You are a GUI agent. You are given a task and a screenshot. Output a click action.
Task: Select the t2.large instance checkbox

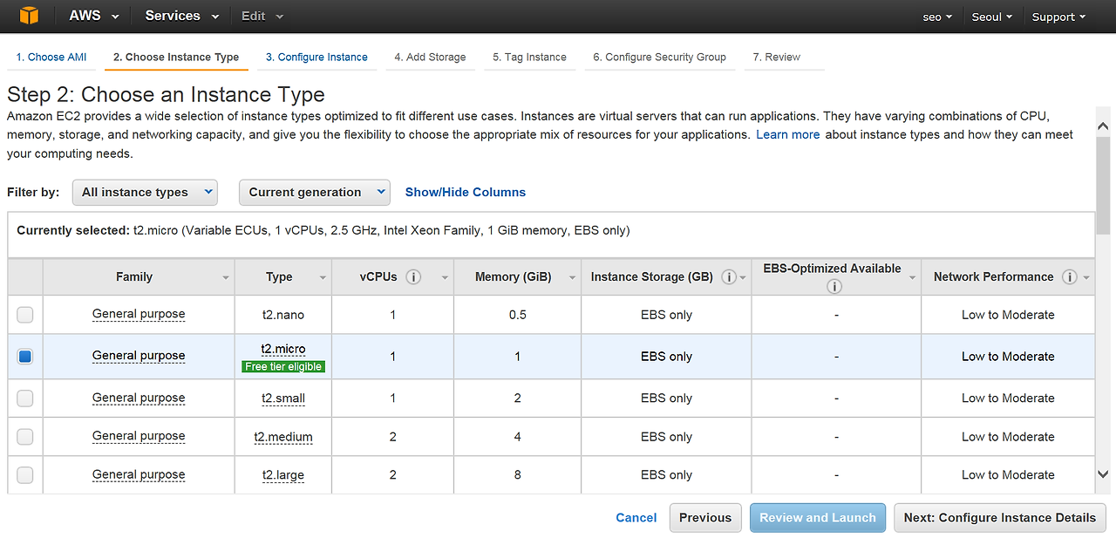coord(25,475)
